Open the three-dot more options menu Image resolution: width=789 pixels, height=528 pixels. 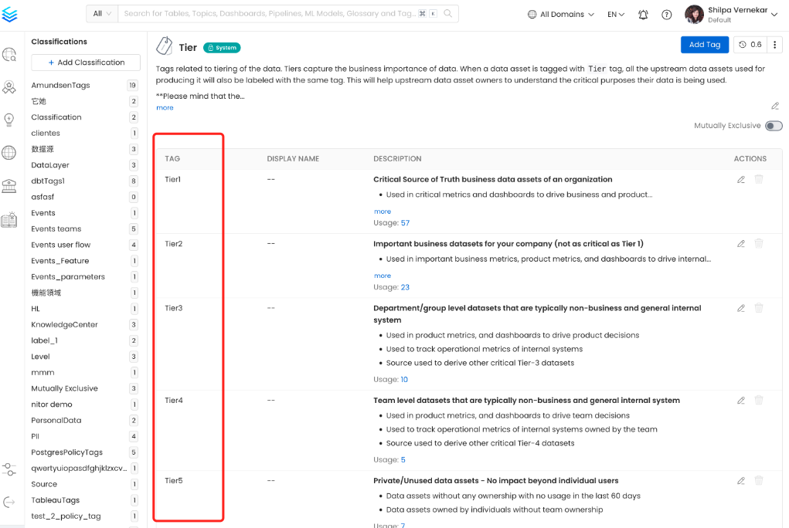point(775,45)
